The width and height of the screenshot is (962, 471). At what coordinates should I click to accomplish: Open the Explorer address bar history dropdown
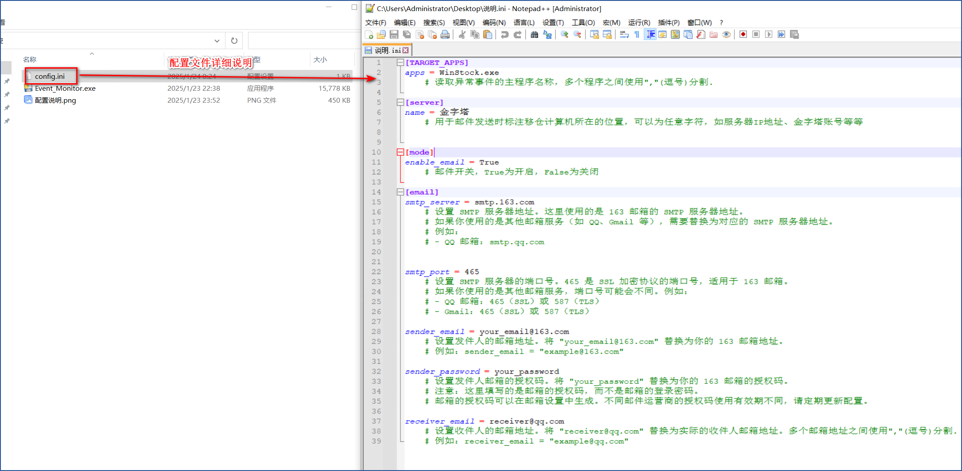click(x=217, y=41)
